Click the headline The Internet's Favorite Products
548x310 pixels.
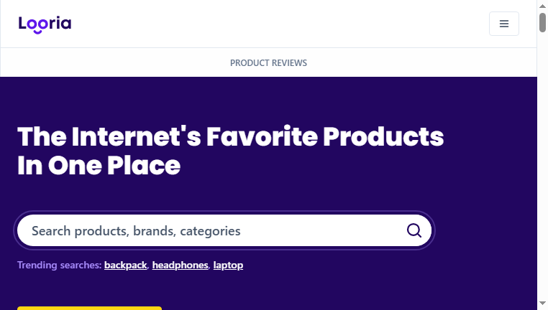pos(230,136)
